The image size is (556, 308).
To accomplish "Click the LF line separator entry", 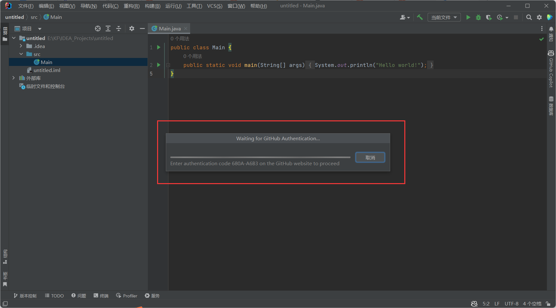I will 497,304.
